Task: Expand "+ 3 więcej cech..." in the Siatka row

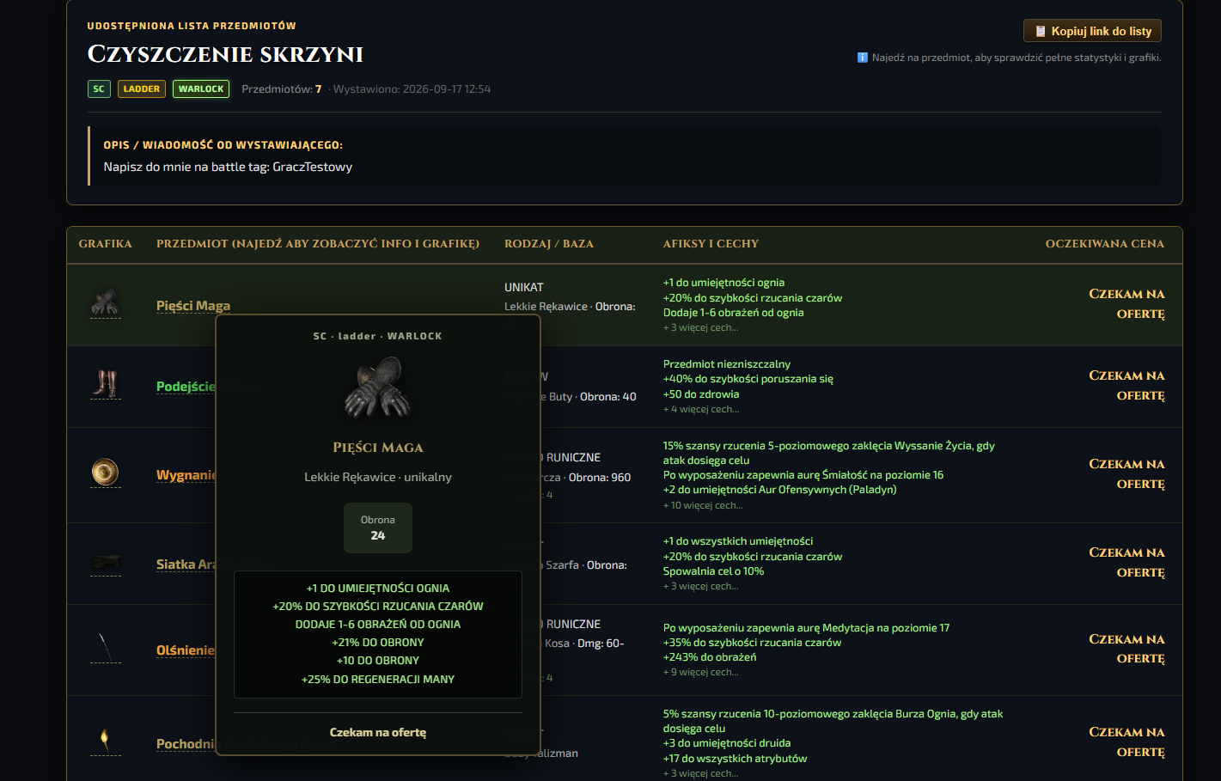Action: click(700, 586)
